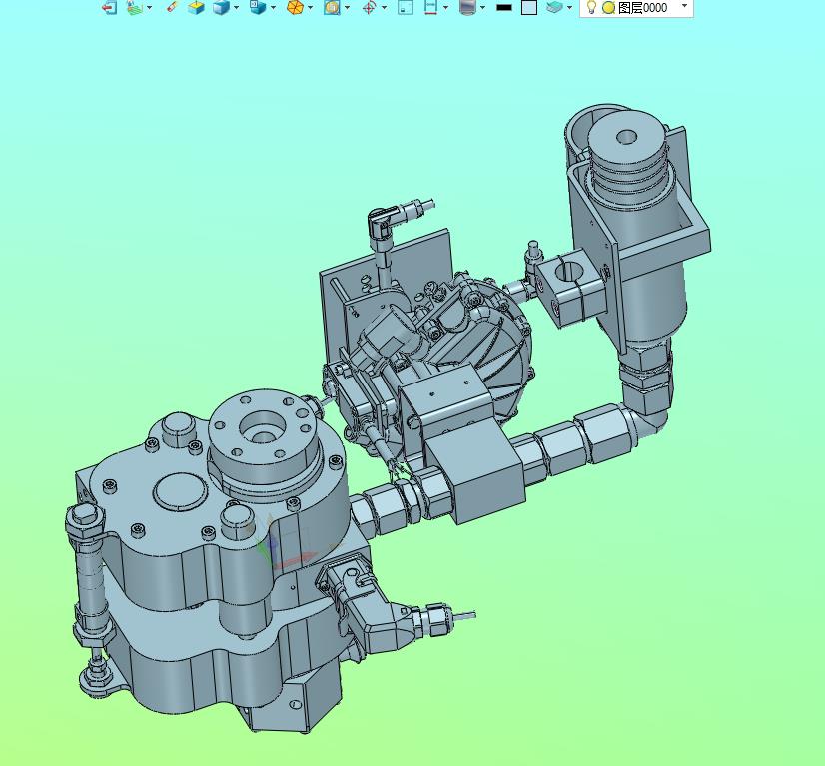Open the cube-with-page view dropdown arrow

[273, 7]
